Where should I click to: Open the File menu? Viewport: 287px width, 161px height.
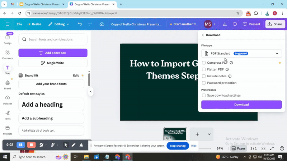(19, 24)
